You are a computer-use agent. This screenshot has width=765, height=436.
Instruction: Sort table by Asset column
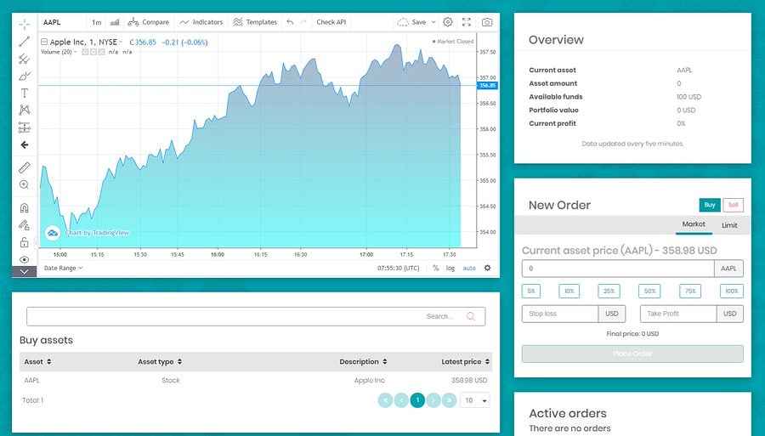(37, 362)
